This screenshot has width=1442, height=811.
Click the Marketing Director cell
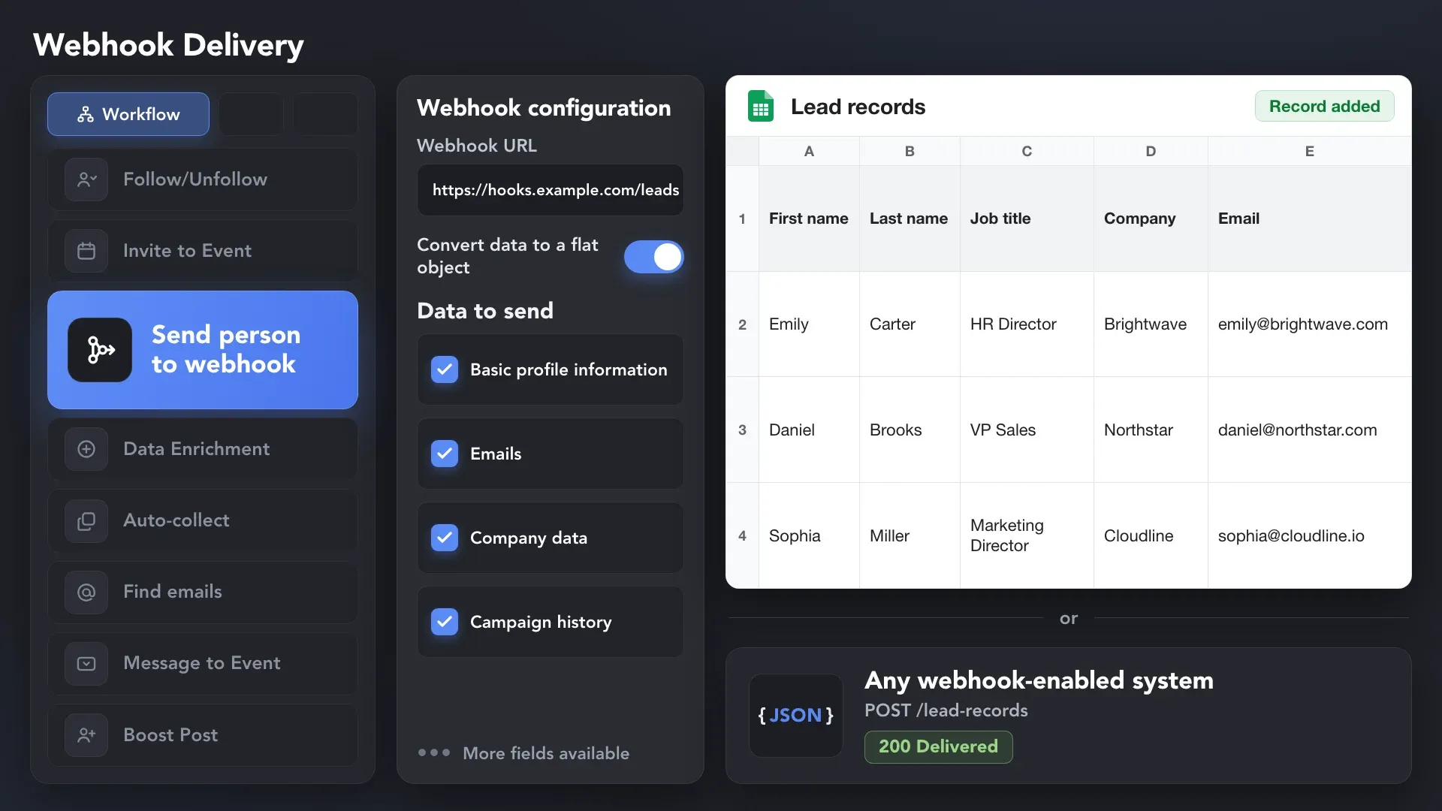coord(1027,535)
